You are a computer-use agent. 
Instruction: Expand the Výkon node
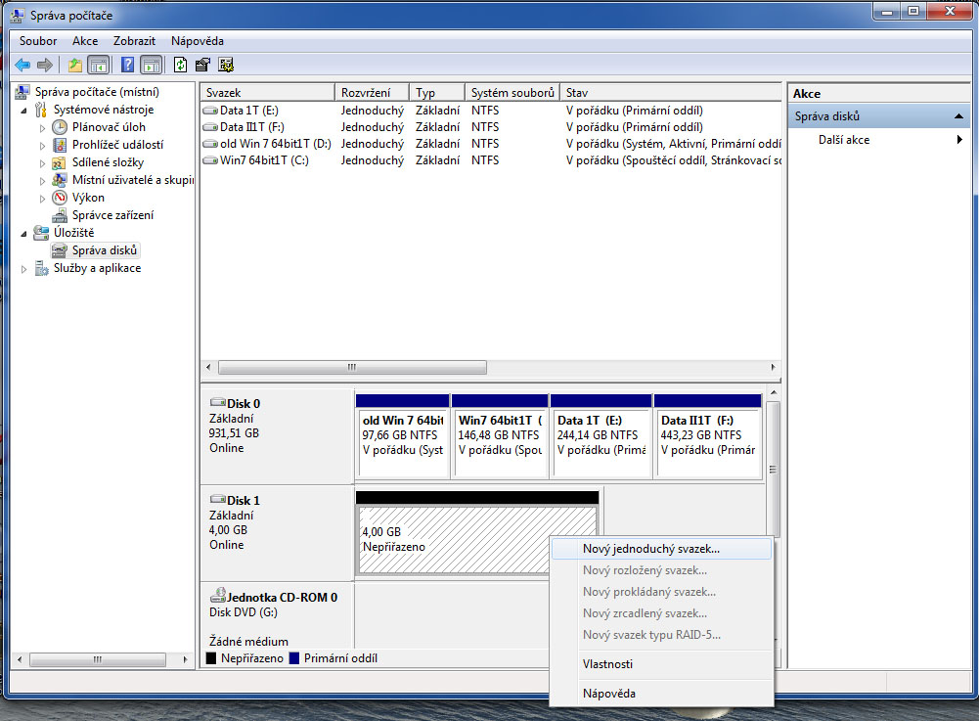[42, 198]
